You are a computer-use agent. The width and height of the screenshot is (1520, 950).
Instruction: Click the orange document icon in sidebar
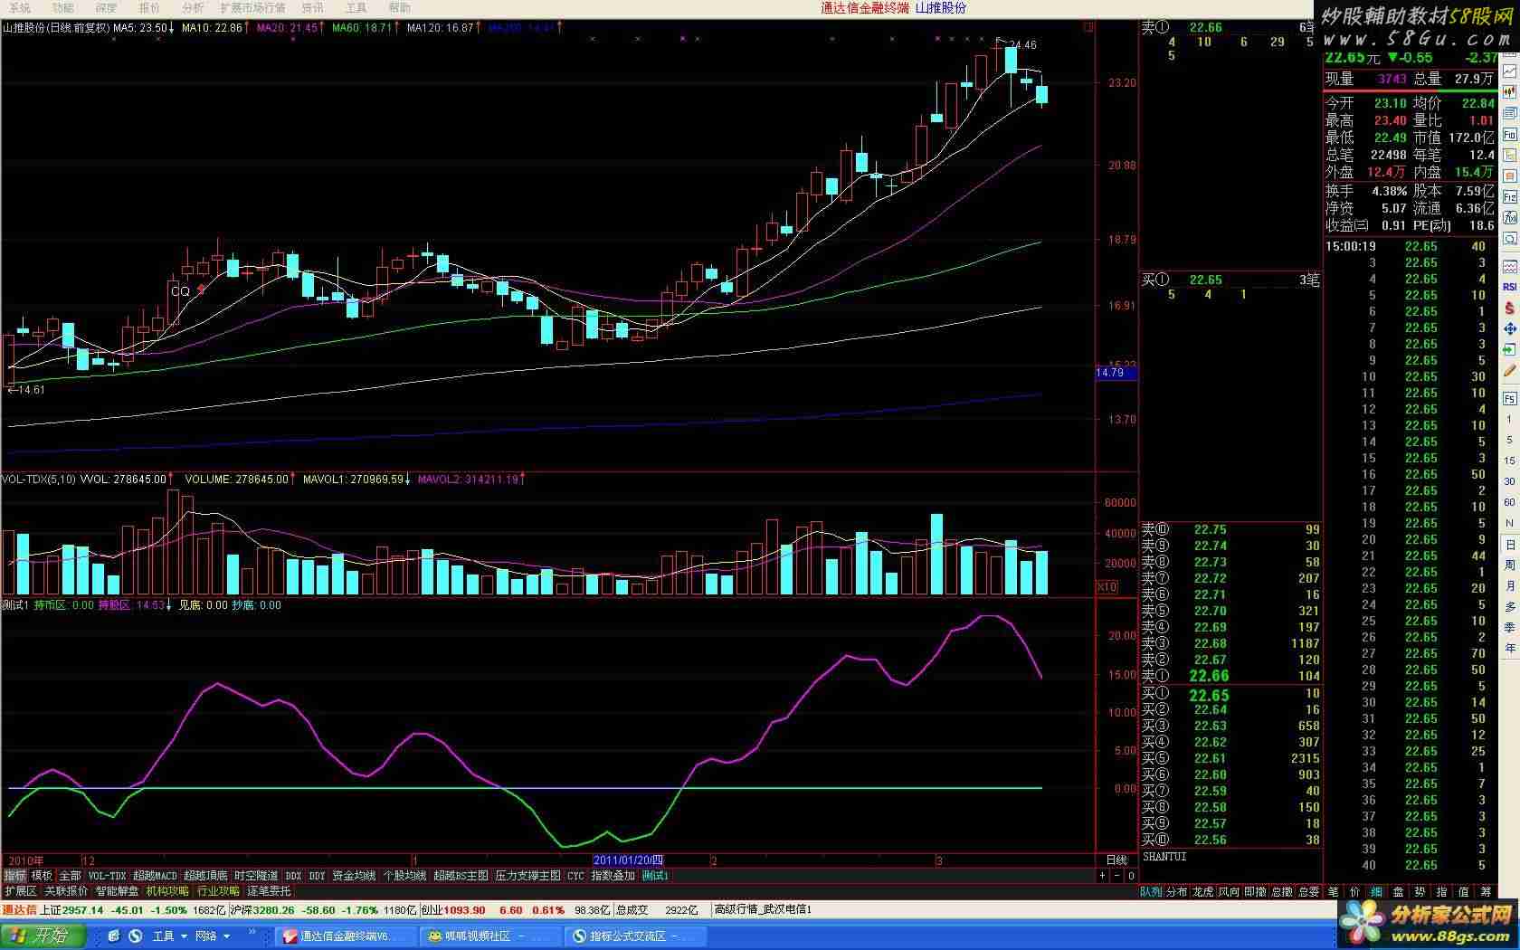click(x=1509, y=175)
